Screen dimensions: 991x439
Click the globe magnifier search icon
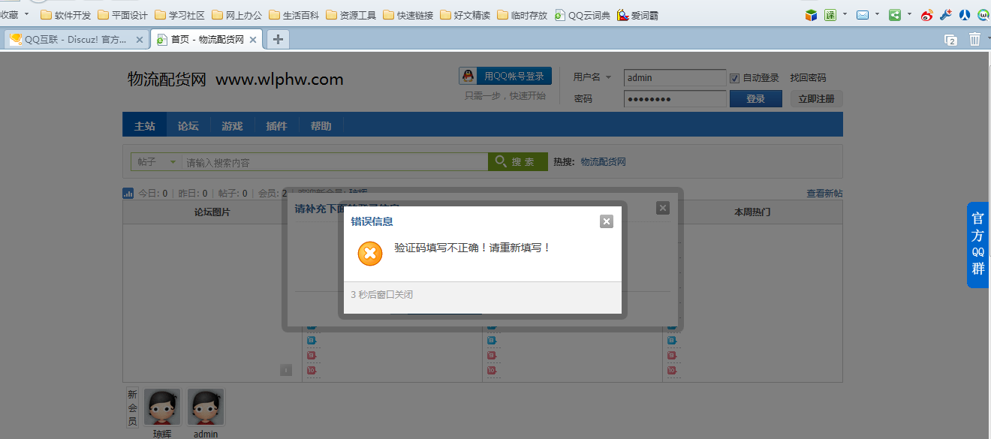[x=983, y=15]
